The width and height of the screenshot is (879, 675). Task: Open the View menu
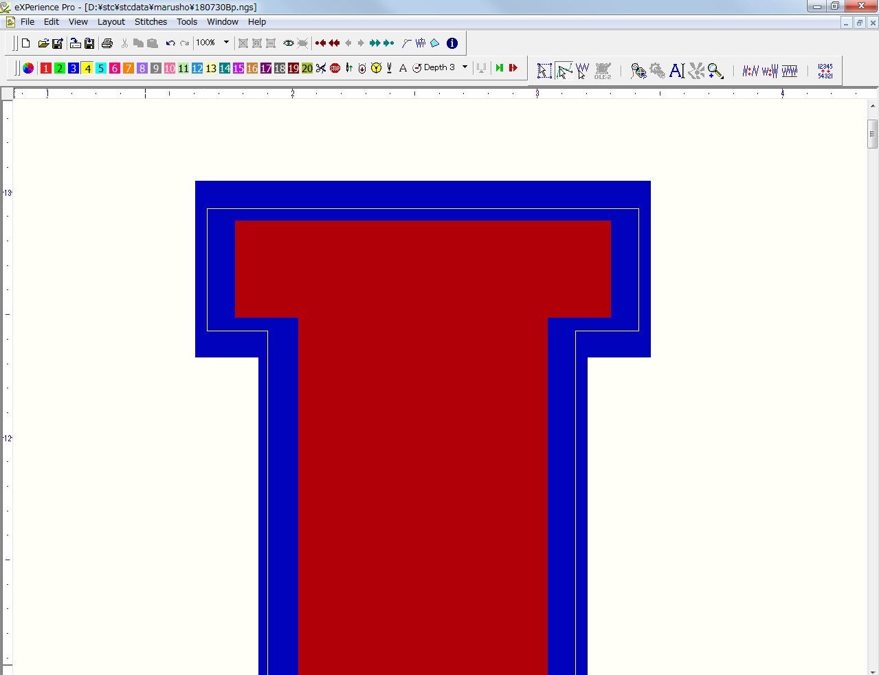78,22
